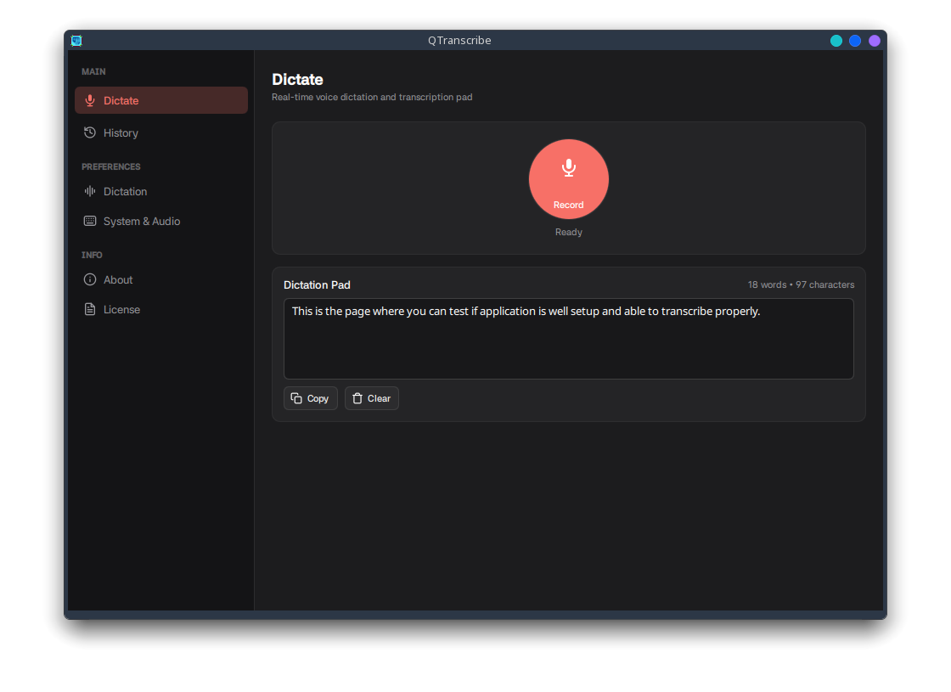
Task: Click the License document icon
Action: coord(90,309)
